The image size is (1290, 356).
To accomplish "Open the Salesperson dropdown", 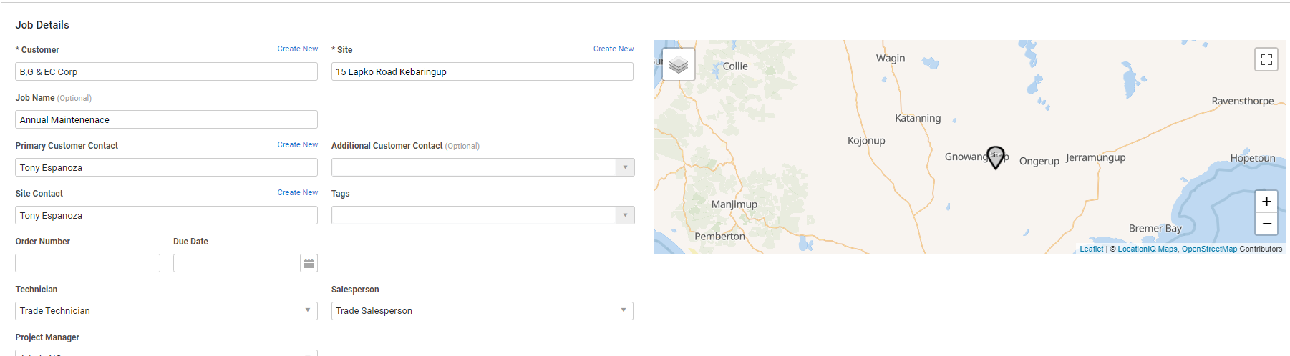I will click(x=482, y=311).
